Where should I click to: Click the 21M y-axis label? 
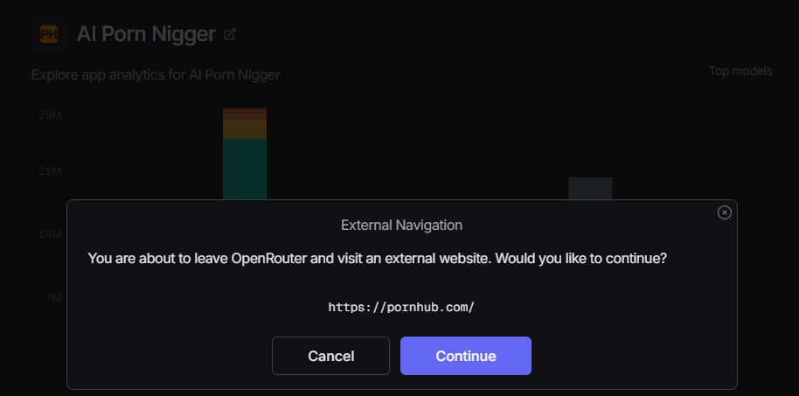coord(50,171)
